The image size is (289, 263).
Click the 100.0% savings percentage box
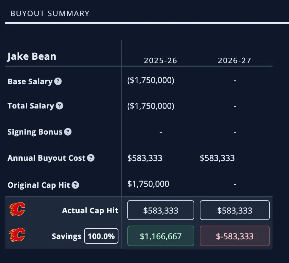101,236
